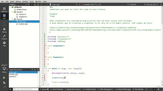Split the Projects panel
This screenshot has height=91, width=163.
pos(35,5)
